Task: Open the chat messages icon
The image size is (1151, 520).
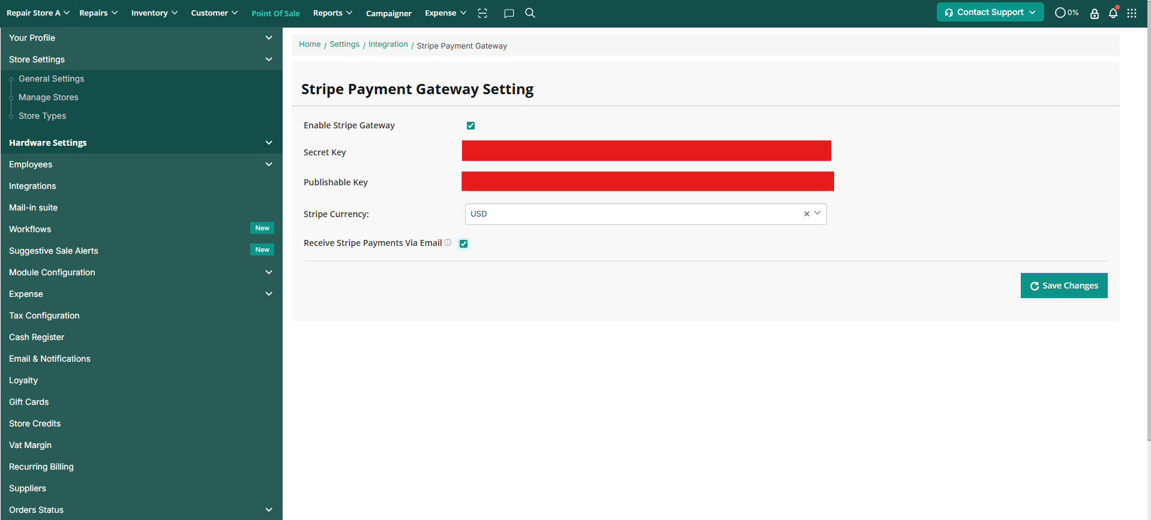Action: pos(509,13)
